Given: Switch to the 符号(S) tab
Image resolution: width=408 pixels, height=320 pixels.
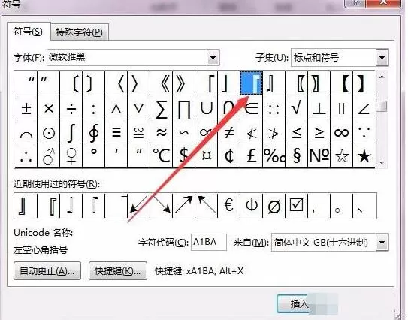Looking at the screenshot, I should coord(28,32).
